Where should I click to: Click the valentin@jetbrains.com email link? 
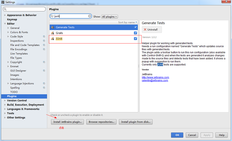(155, 80)
